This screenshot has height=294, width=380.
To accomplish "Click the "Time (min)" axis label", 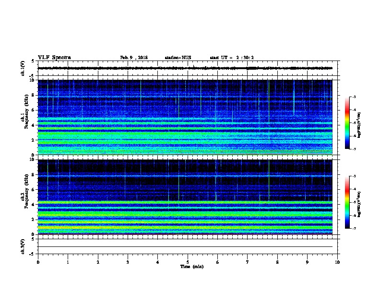I will point(192,267).
